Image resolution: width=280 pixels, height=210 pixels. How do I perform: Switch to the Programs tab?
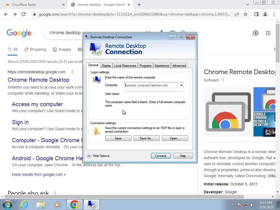(x=145, y=66)
